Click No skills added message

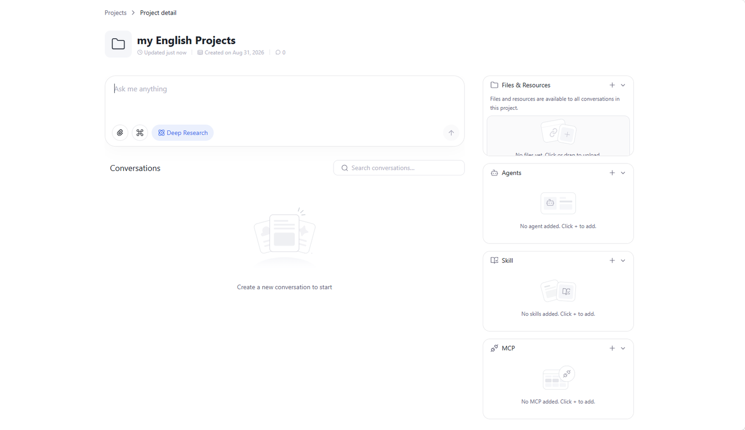point(558,314)
